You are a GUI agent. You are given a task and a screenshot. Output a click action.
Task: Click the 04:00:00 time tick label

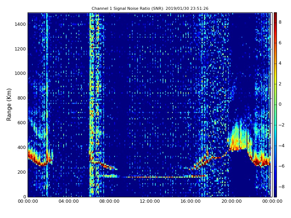pyautogui.click(x=69, y=201)
